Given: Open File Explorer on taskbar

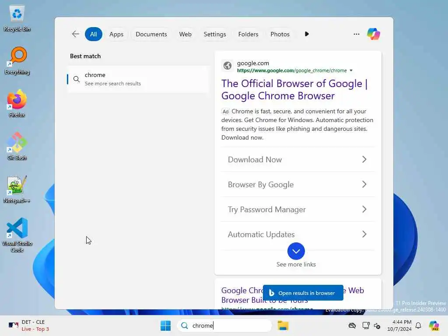Looking at the screenshot, I should point(283,325).
